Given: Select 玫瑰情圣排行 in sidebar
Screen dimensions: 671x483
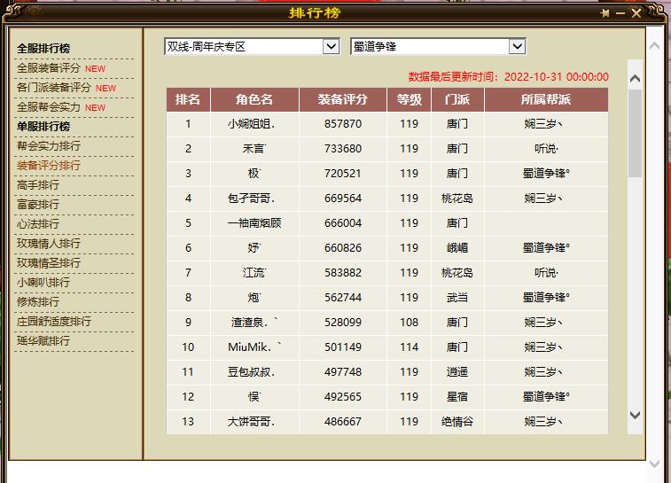Looking at the screenshot, I should point(49,263).
